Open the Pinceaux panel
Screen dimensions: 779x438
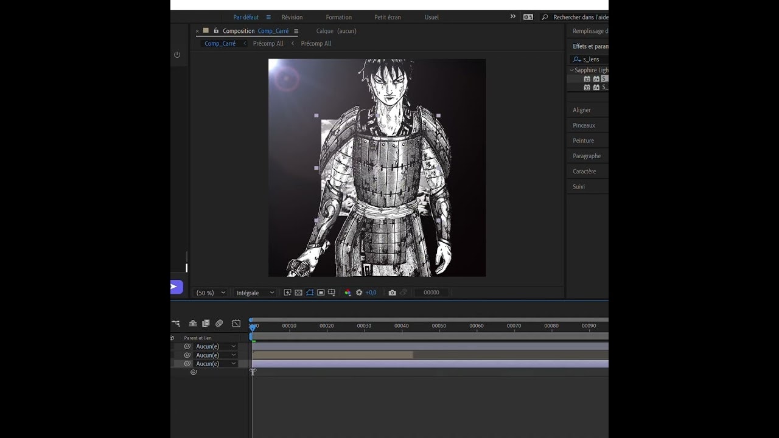click(x=584, y=125)
